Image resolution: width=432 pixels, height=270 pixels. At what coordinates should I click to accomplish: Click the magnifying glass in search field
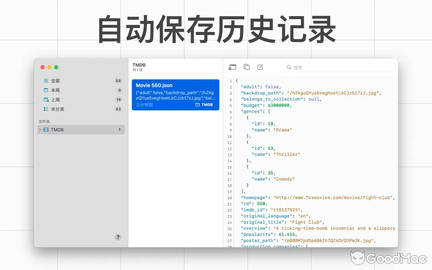289,67
